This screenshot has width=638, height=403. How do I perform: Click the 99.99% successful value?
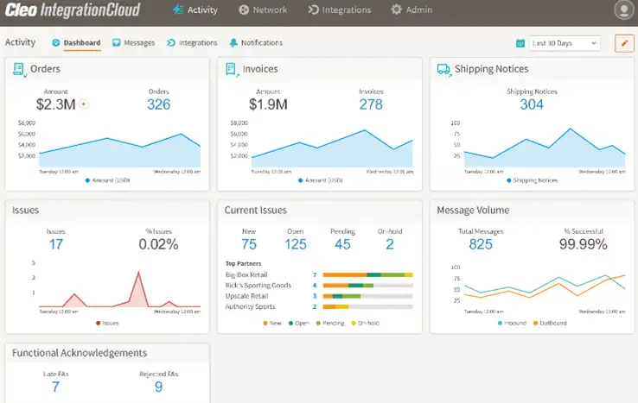pos(583,244)
